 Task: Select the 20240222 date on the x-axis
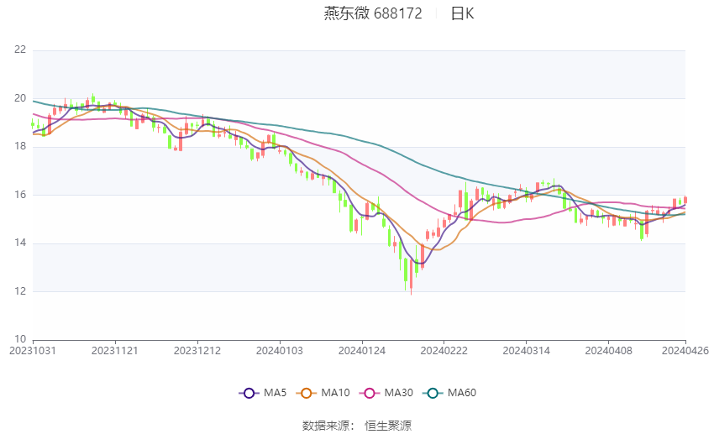click(x=444, y=350)
